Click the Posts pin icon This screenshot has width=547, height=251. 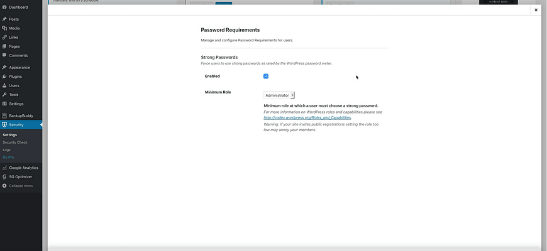click(4, 19)
